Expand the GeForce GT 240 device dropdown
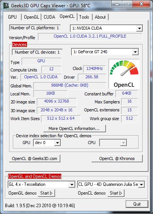Screen dimensions: 153x214 point(135,52)
